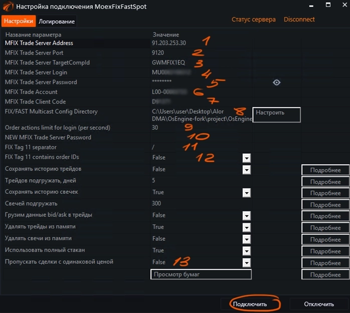Open Подробнее for Использовать полный стакан

[325, 251]
